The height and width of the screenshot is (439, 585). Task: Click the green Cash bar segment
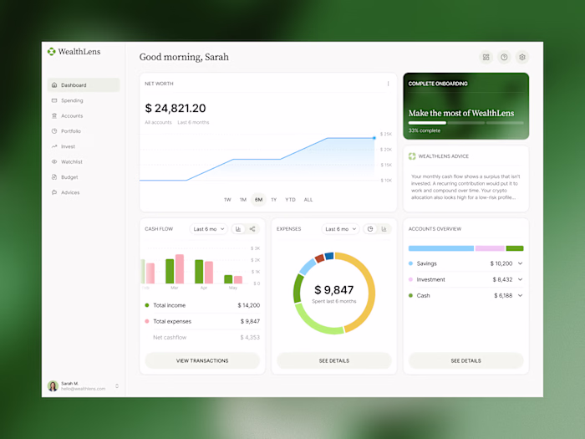(515, 248)
